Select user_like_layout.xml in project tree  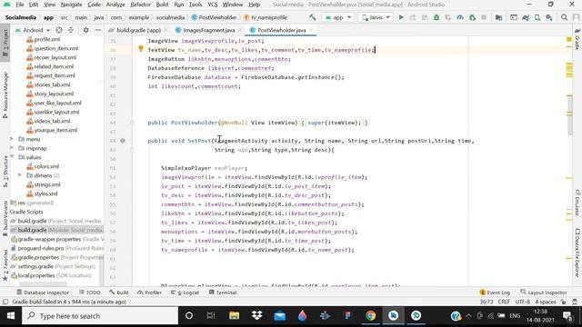coord(54,103)
